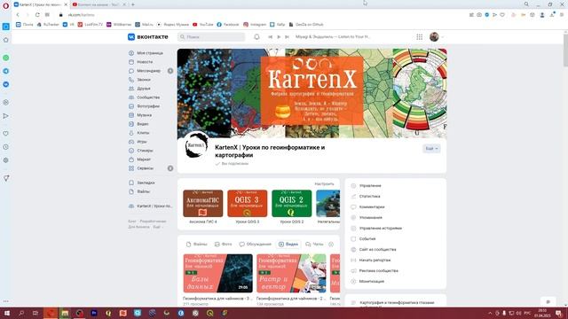
Task: Click Настроить above the community menu cards
Action: pyautogui.click(x=324, y=184)
